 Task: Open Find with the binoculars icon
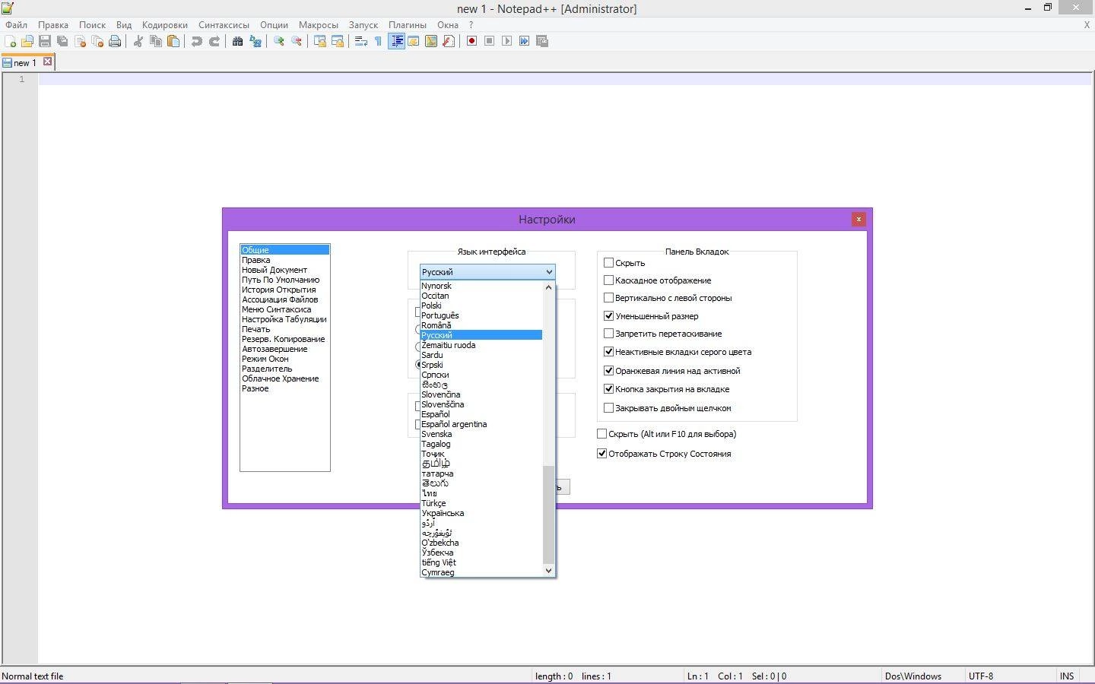coord(237,41)
